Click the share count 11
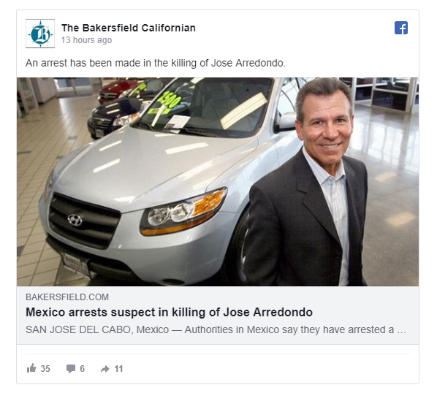 coord(118,369)
